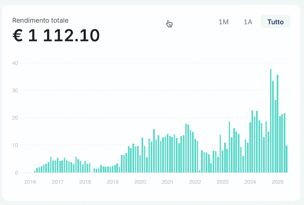Click the Rendimento totale heading
The height and width of the screenshot is (205, 304).
[x=40, y=20]
